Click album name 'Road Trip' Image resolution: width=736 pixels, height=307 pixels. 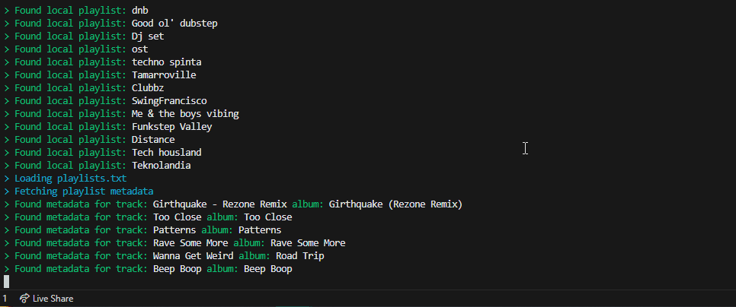pos(300,256)
